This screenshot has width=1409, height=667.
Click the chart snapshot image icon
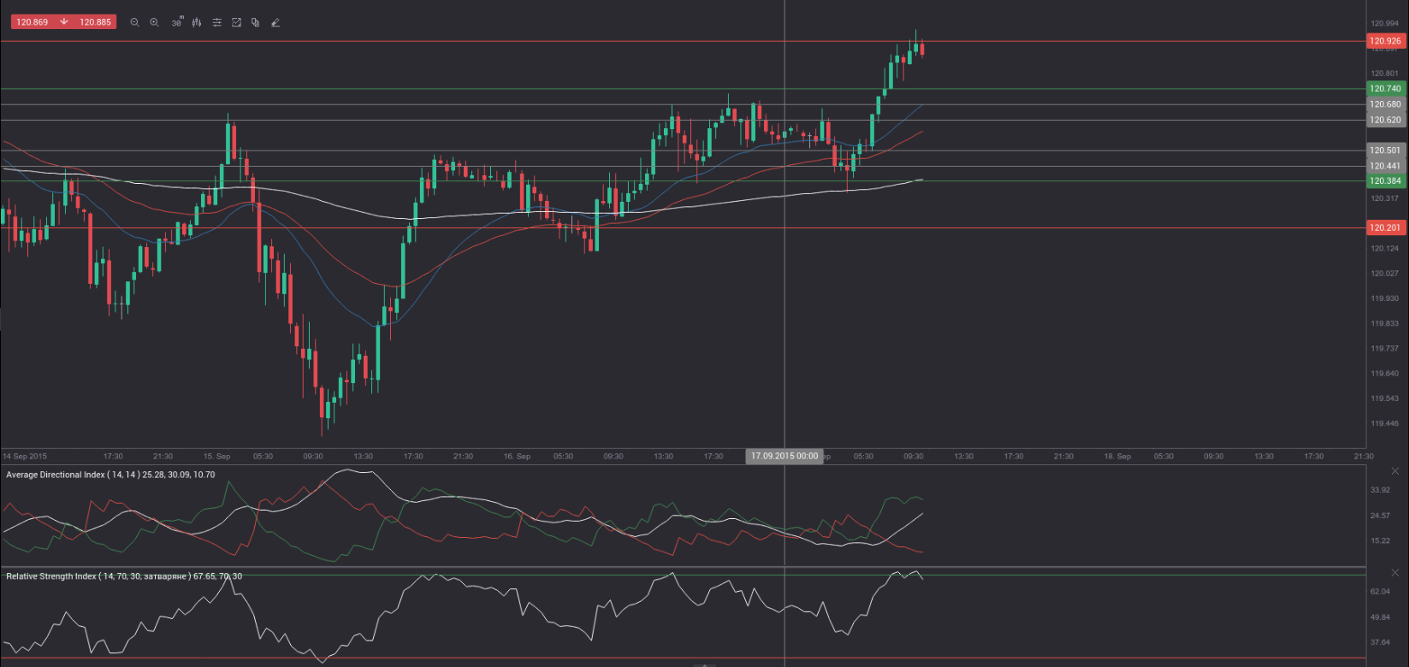(236, 22)
